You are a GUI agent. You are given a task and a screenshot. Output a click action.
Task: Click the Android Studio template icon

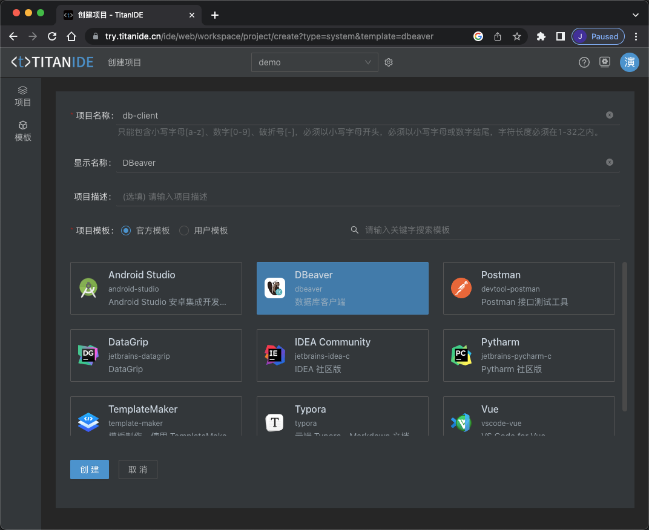coord(88,288)
